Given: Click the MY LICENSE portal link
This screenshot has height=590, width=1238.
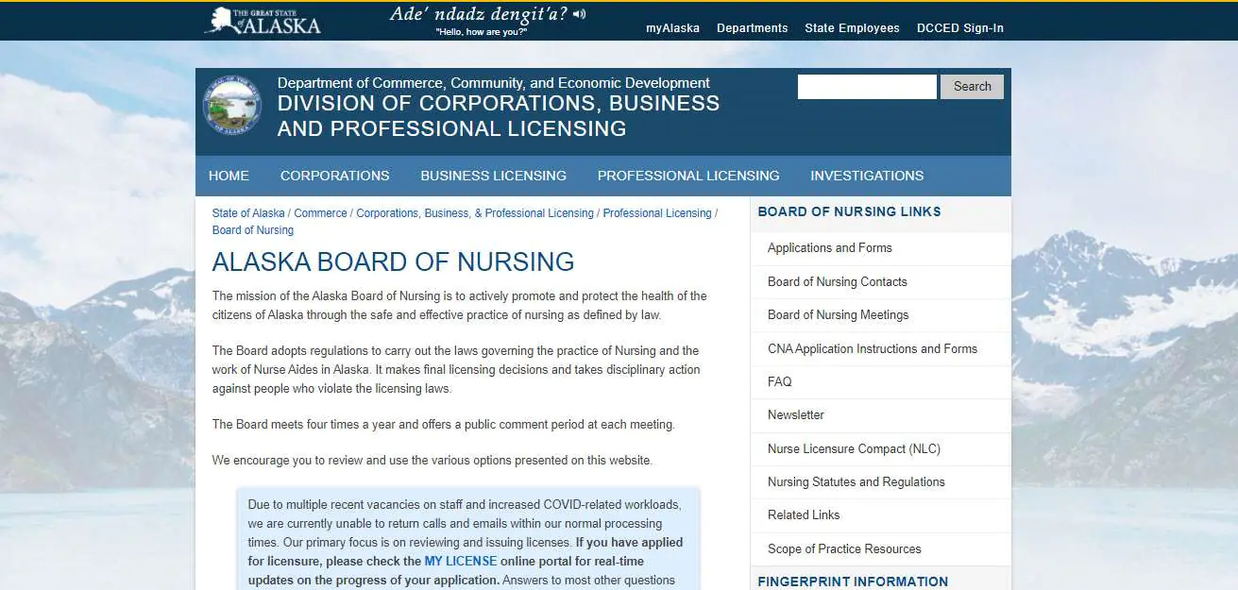Looking at the screenshot, I should (x=460, y=561).
